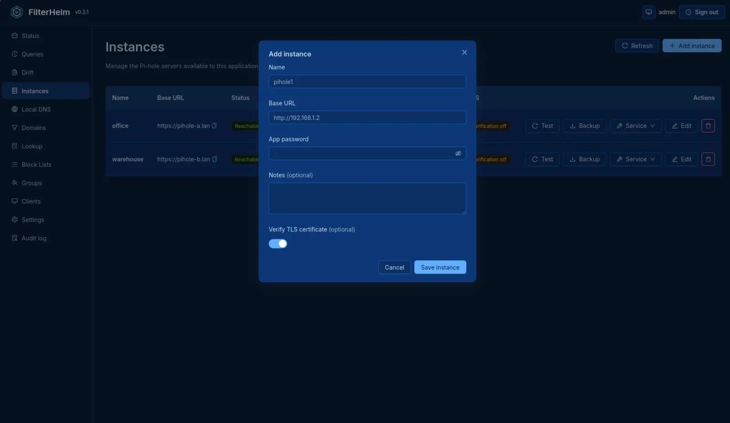730x423 pixels.
Task: Open Local DNS page
Action: pos(46,109)
